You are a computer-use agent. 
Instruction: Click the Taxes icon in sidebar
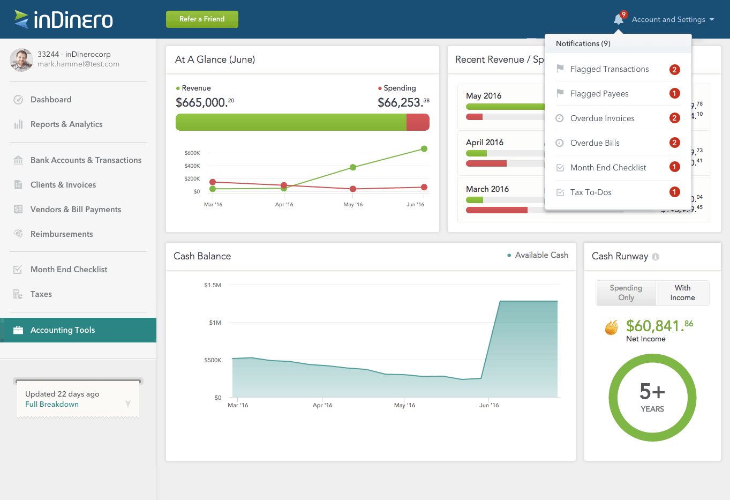tap(18, 294)
